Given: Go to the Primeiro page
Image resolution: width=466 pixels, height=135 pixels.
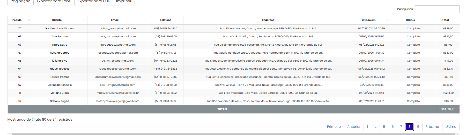Looking at the screenshot, I should (334, 127).
